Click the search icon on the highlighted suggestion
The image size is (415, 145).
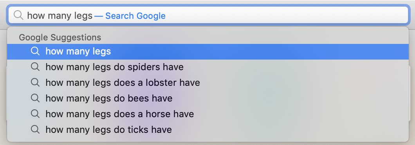35,51
